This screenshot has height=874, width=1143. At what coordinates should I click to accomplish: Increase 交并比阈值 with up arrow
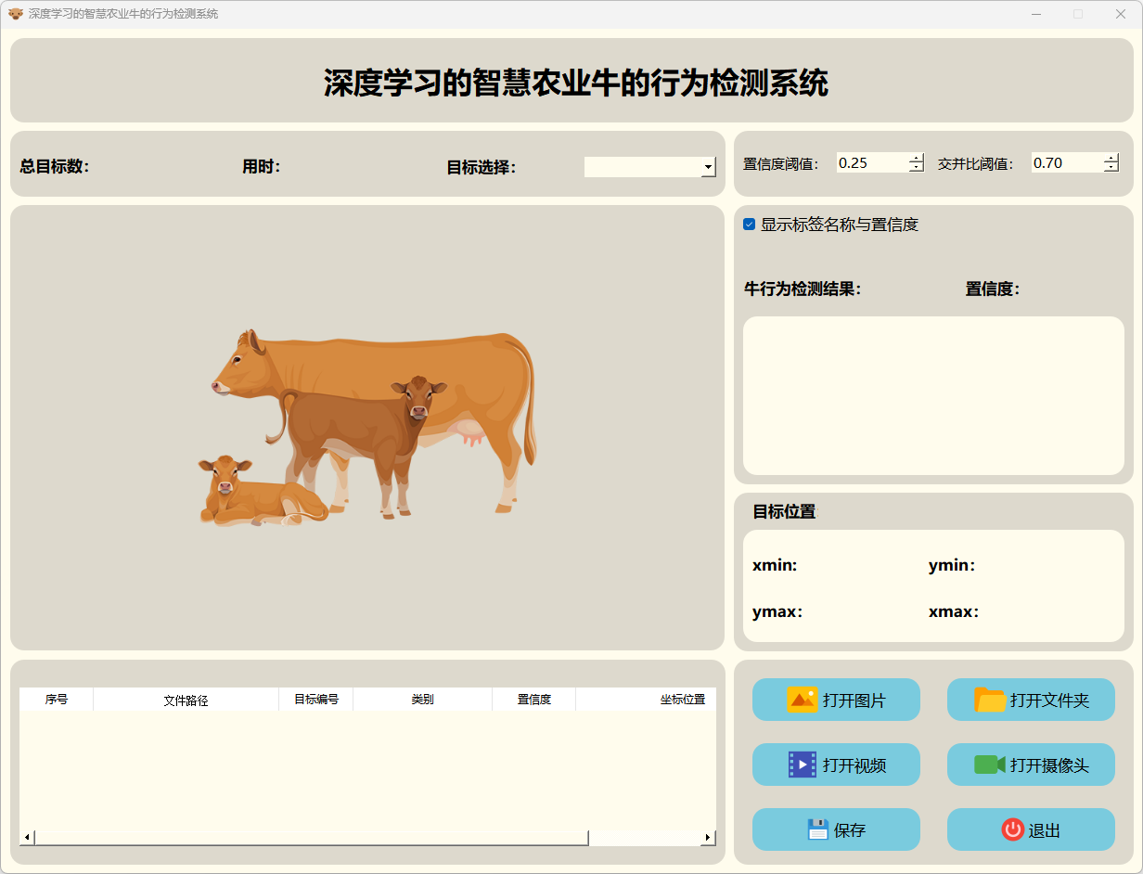[1111, 158]
